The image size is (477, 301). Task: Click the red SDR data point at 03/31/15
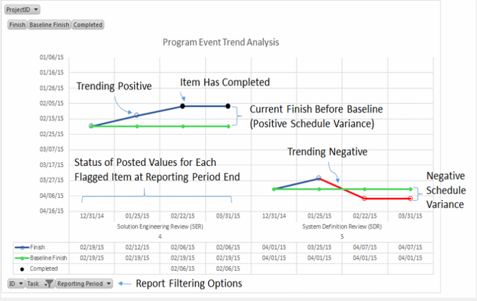click(410, 198)
